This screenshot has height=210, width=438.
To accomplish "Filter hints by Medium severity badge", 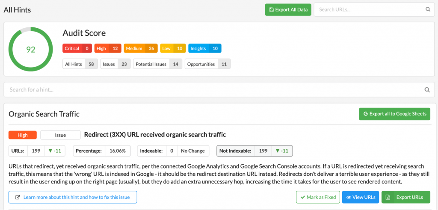I will click(141, 48).
